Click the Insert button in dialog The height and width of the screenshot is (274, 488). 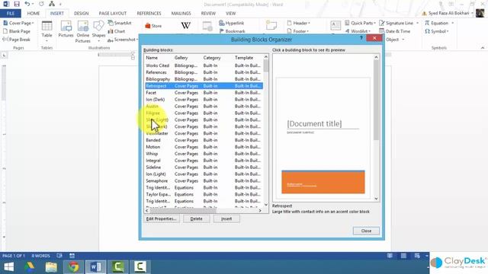coord(226,218)
